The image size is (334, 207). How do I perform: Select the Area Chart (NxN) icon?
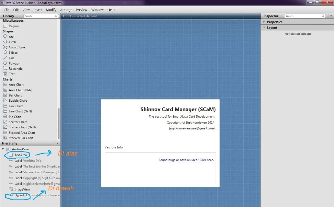coord(5,90)
